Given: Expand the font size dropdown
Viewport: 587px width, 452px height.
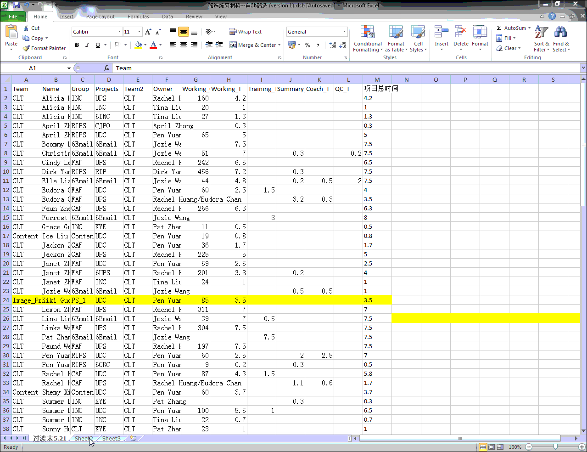Looking at the screenshot, I should coord(139,32).
